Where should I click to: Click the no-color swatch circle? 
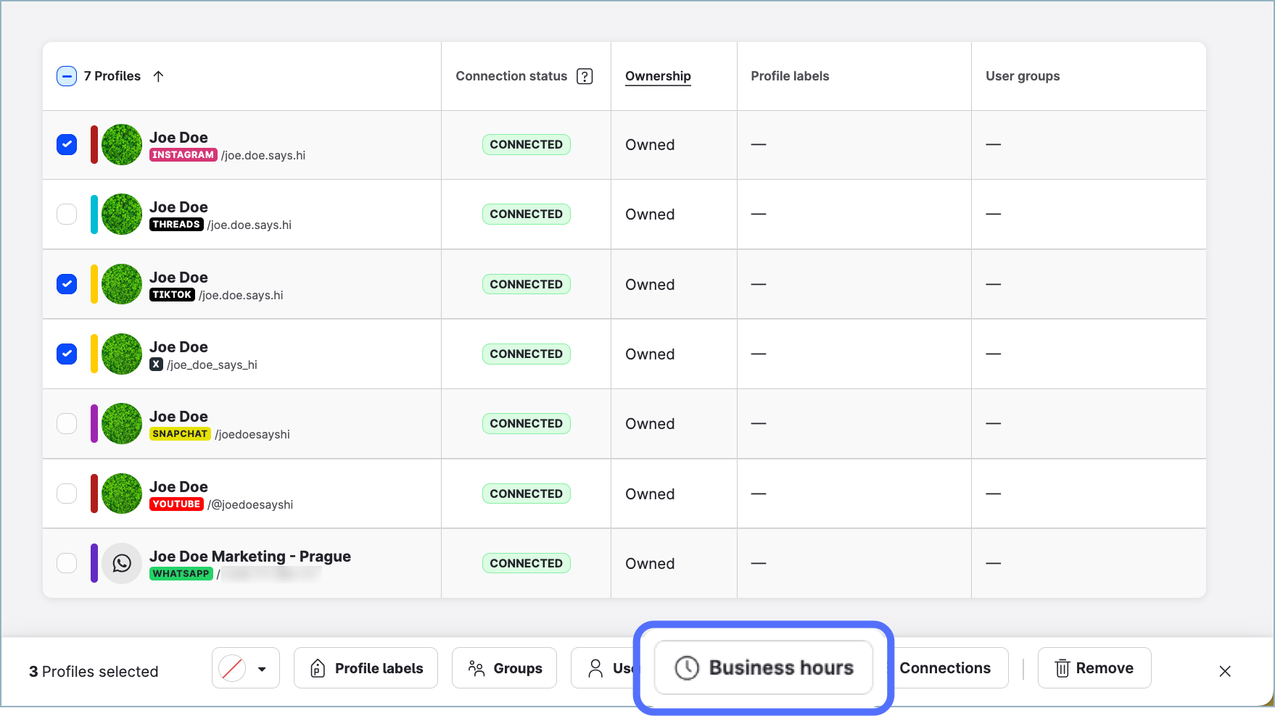[232, 668]
